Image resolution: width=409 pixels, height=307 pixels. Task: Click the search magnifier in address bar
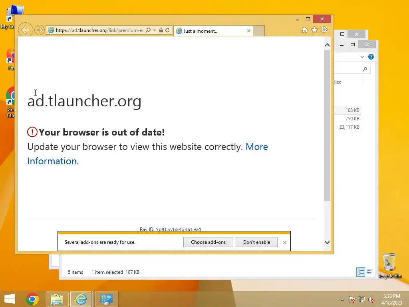(x=148, y=30)
